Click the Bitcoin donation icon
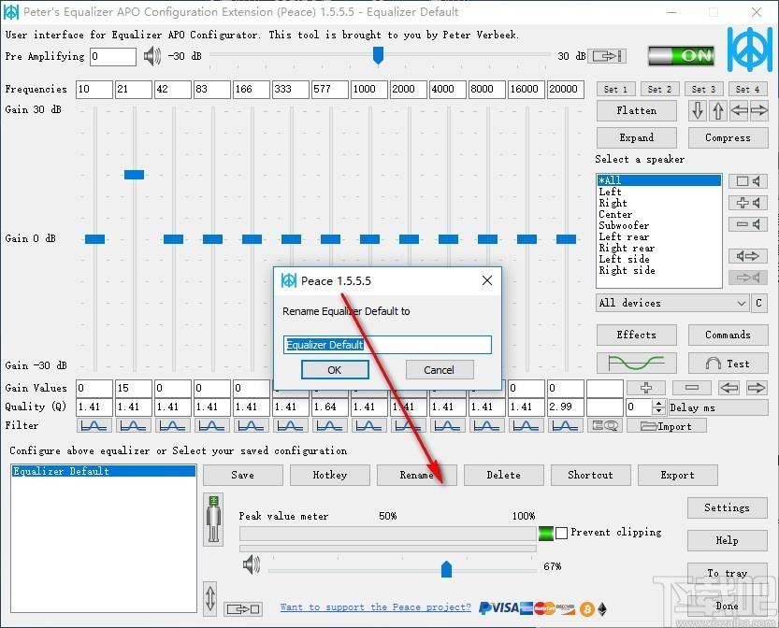Viewport: 779px width, 628px height. 587,608
